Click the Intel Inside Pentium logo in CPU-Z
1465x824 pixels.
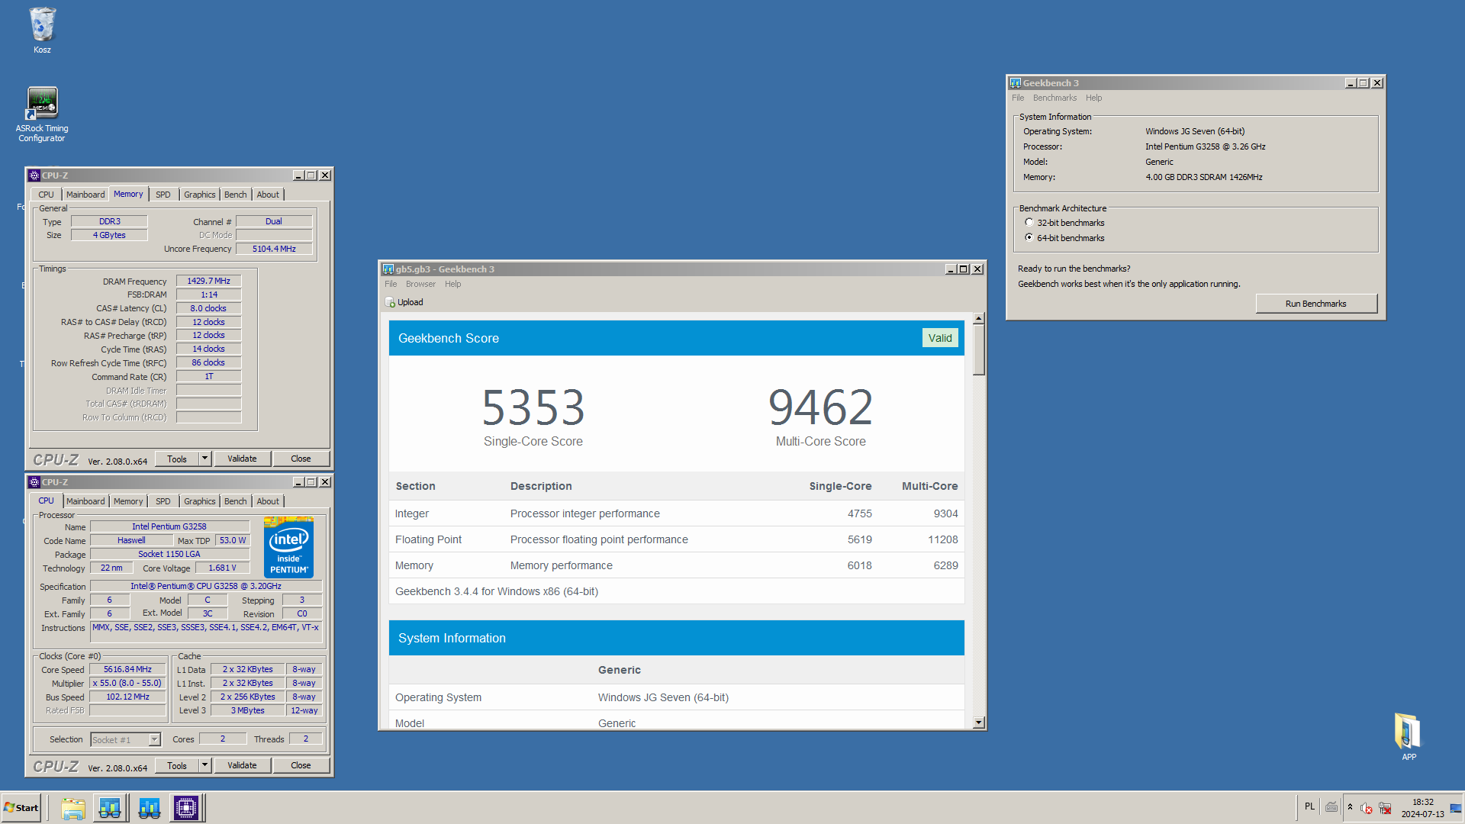(288, 547)
